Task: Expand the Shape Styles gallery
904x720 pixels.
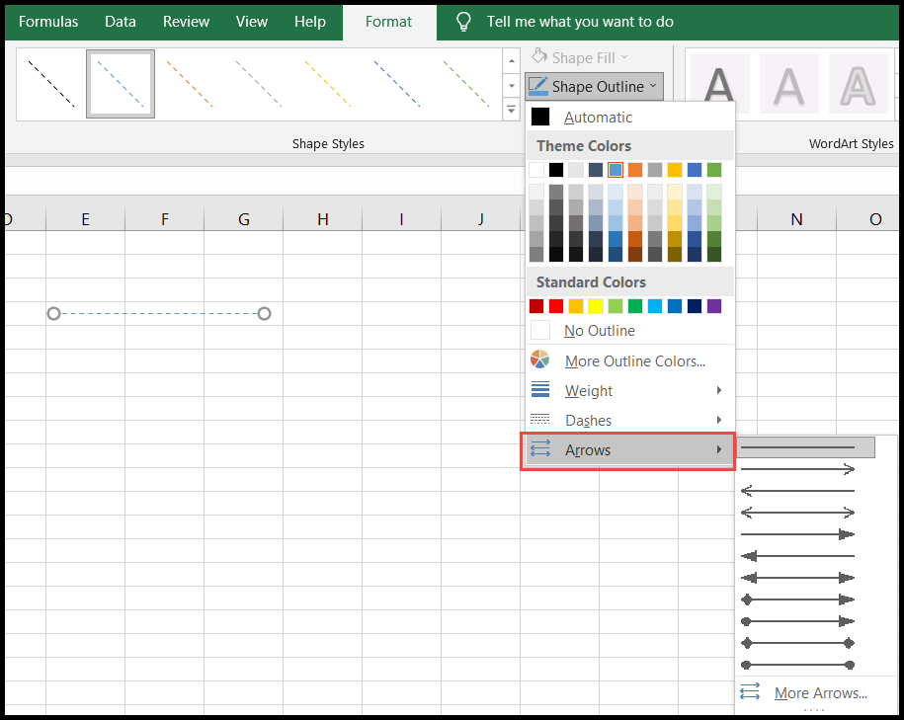Action: point(511,109)
